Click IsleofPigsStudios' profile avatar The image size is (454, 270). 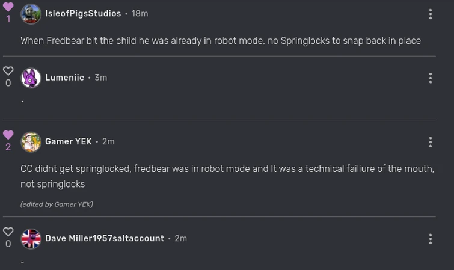pyautogui.click(x=31, y=14)
